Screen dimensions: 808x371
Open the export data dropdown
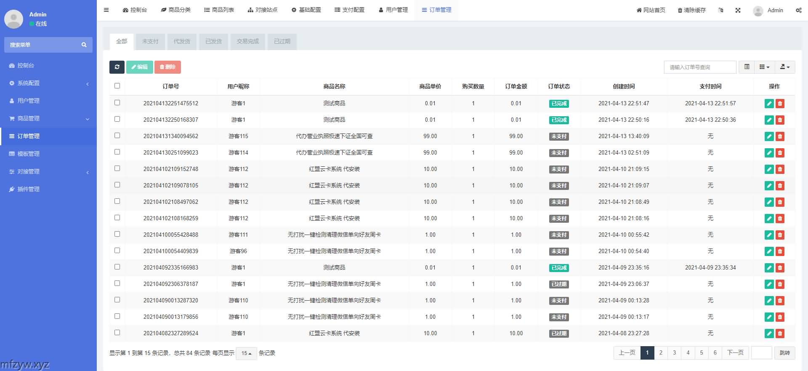[784, 67]
